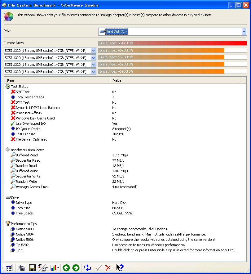The width and height of the screenshot is (251, 274).
Task: Click the grey checkmark OK icon
Action: pos(99,268)
